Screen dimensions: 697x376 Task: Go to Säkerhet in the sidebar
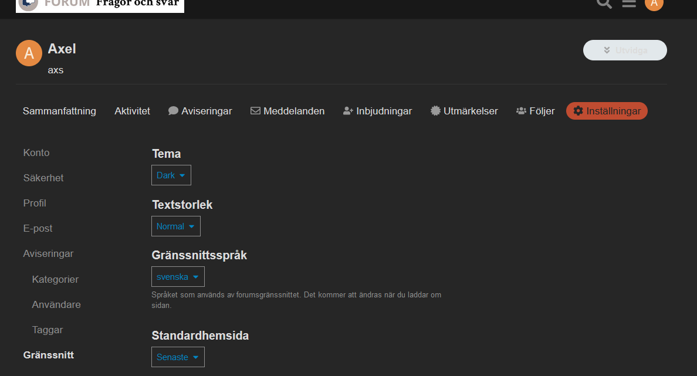point(43,178)
